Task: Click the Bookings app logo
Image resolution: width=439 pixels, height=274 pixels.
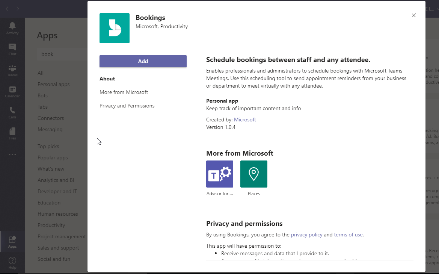Action: click(115, 28)
